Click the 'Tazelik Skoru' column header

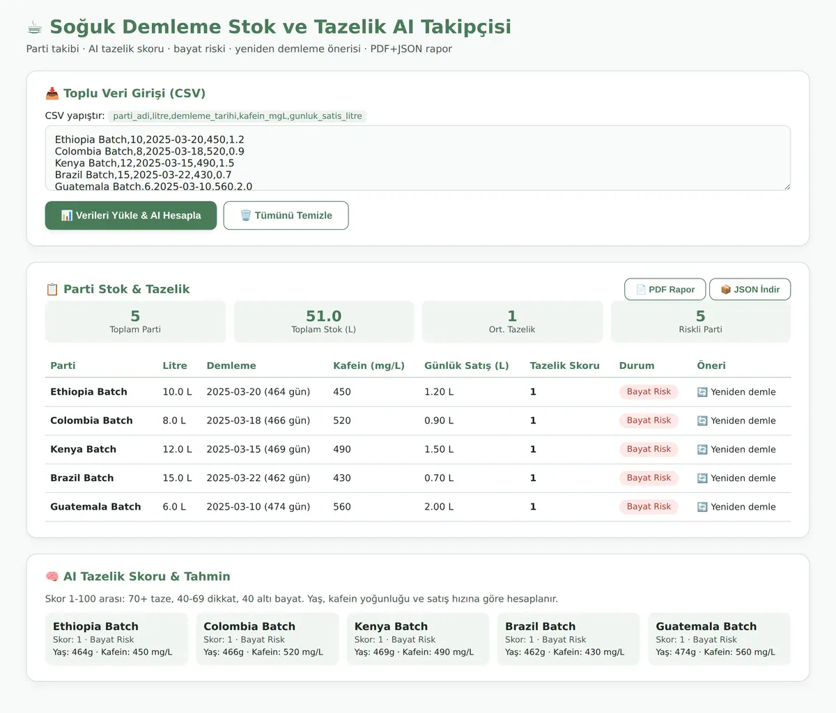[564, 366]
